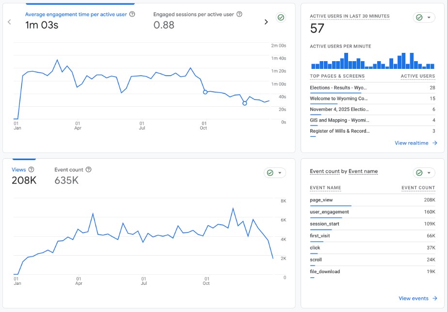Click help icon next to Views

(32, 170)
